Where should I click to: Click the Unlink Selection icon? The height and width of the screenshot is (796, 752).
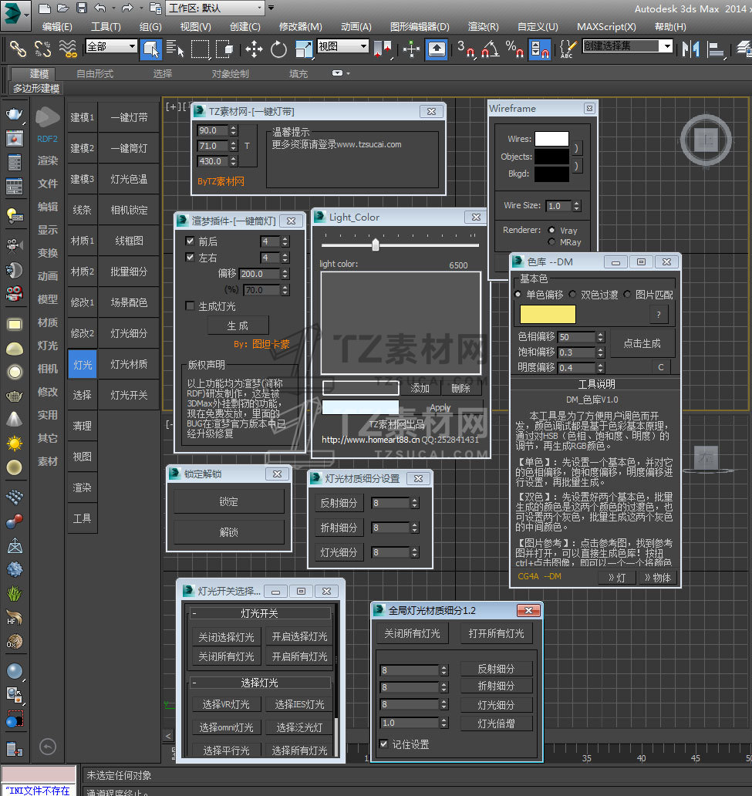point(42,49)
